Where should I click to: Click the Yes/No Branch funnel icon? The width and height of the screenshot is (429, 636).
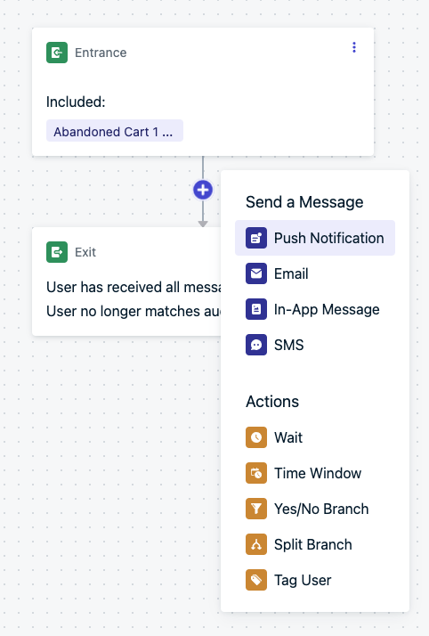pos(256,509)
